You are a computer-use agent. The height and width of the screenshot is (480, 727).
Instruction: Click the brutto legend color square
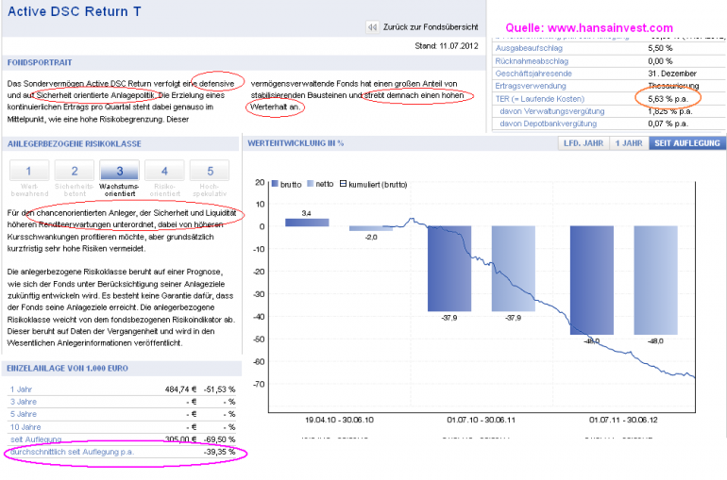click(x=275, y=184)
